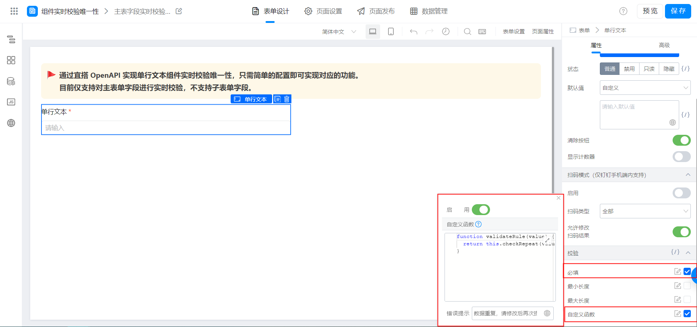The width and height of the screenshot is (697, 327).
Task: Set status to 隐藏
Action: tap(669, 69)
